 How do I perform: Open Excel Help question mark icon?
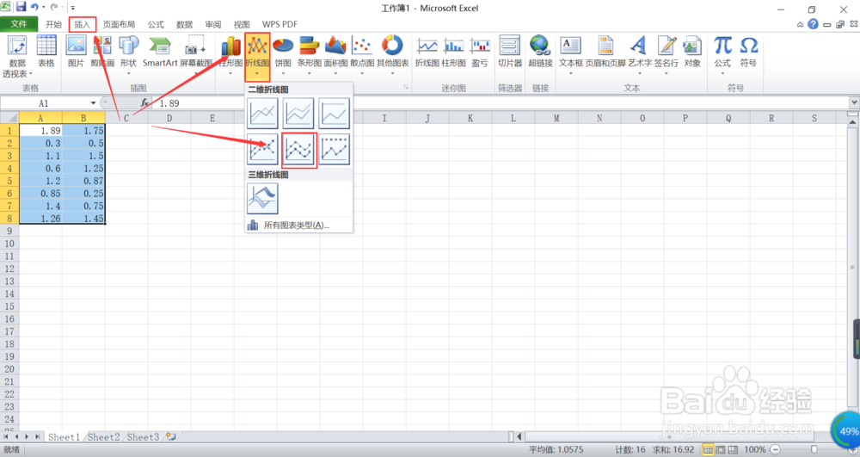tap(813, 24)
